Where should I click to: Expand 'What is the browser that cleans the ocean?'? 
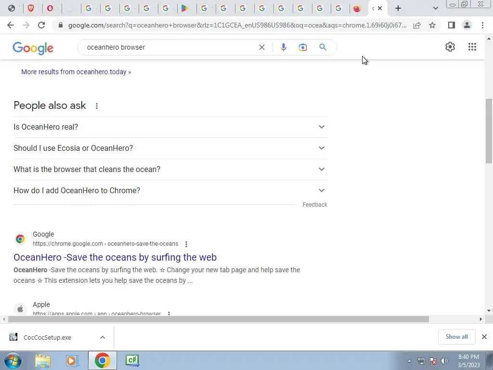click(170, 169)
